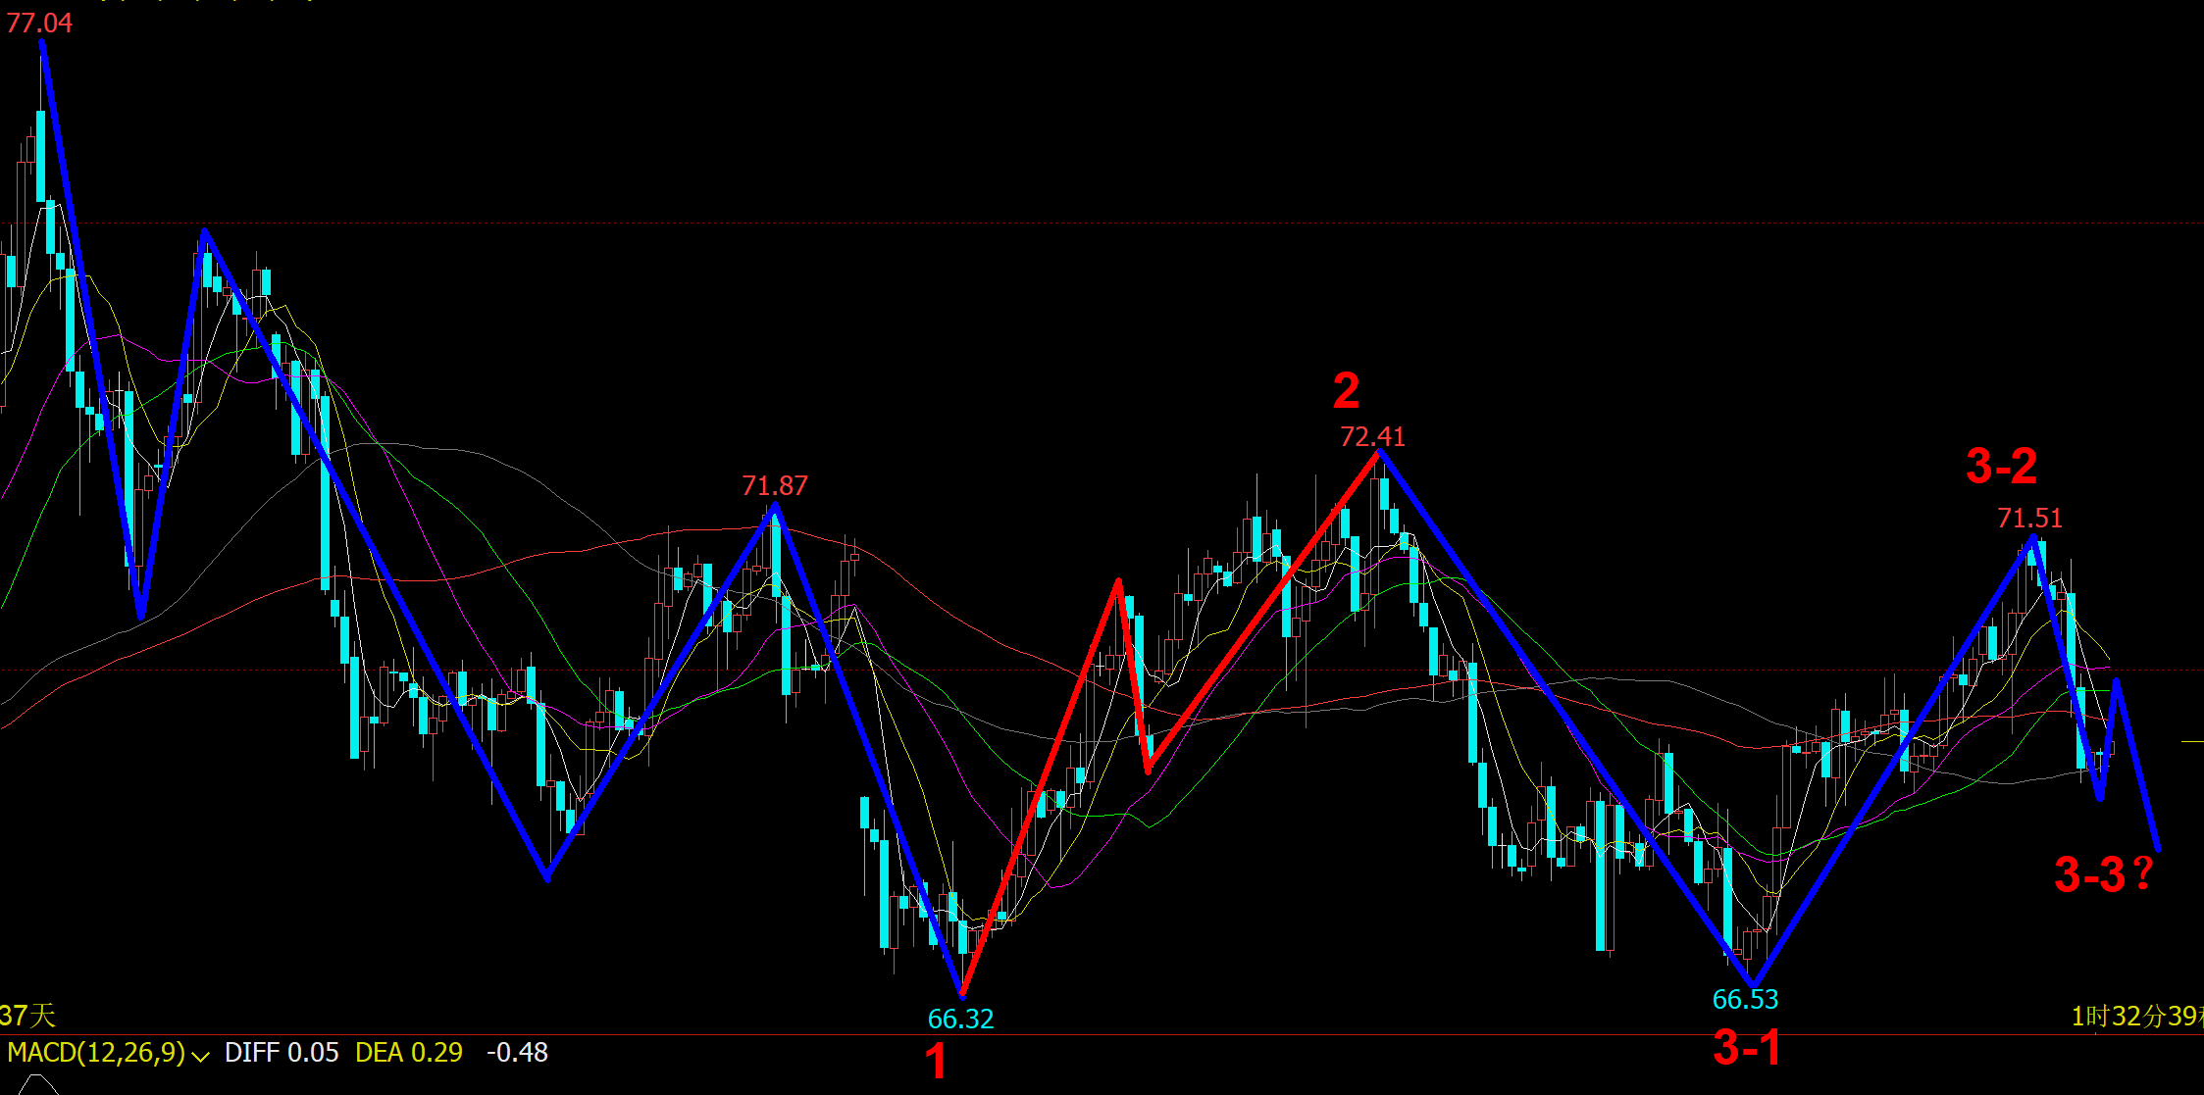Screen dimensions: 2204x1095
Task: Select the DIFF 0.05 readout
Action: [x=282, y=1053]
